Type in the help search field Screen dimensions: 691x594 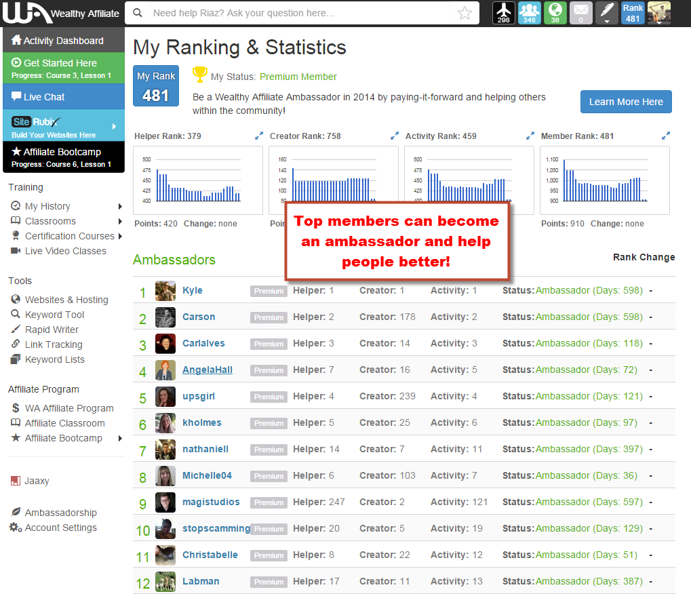(300, 13)
